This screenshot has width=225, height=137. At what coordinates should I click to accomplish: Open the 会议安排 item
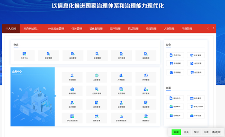[196, 55]
